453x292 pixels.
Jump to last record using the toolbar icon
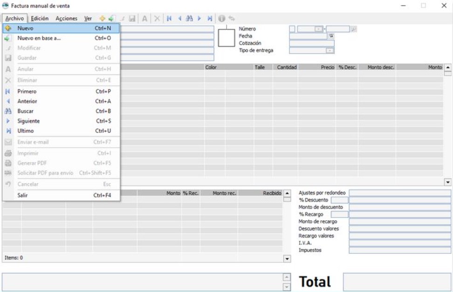[210, 19]
